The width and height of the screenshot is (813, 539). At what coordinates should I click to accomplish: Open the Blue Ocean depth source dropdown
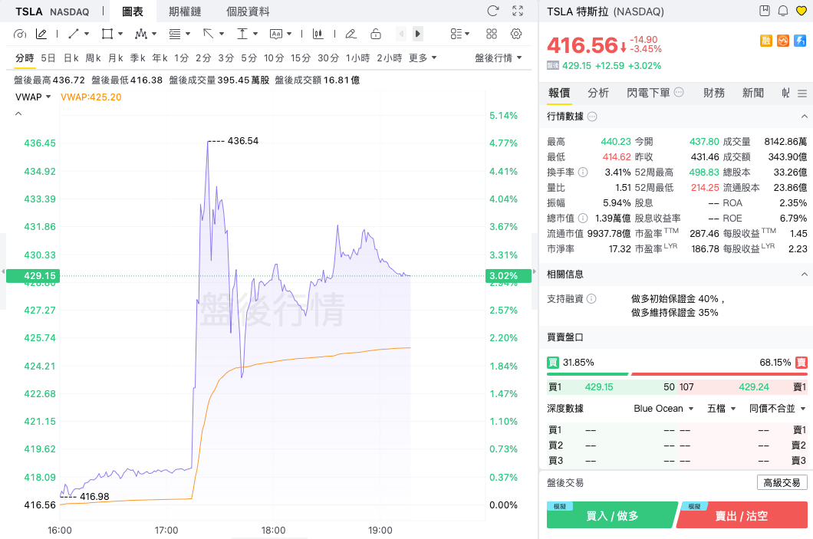tap(663, 409)
